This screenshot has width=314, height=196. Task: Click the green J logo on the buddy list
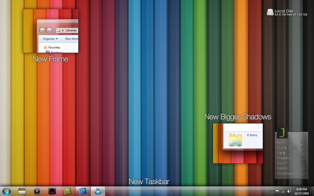(282, 133)
